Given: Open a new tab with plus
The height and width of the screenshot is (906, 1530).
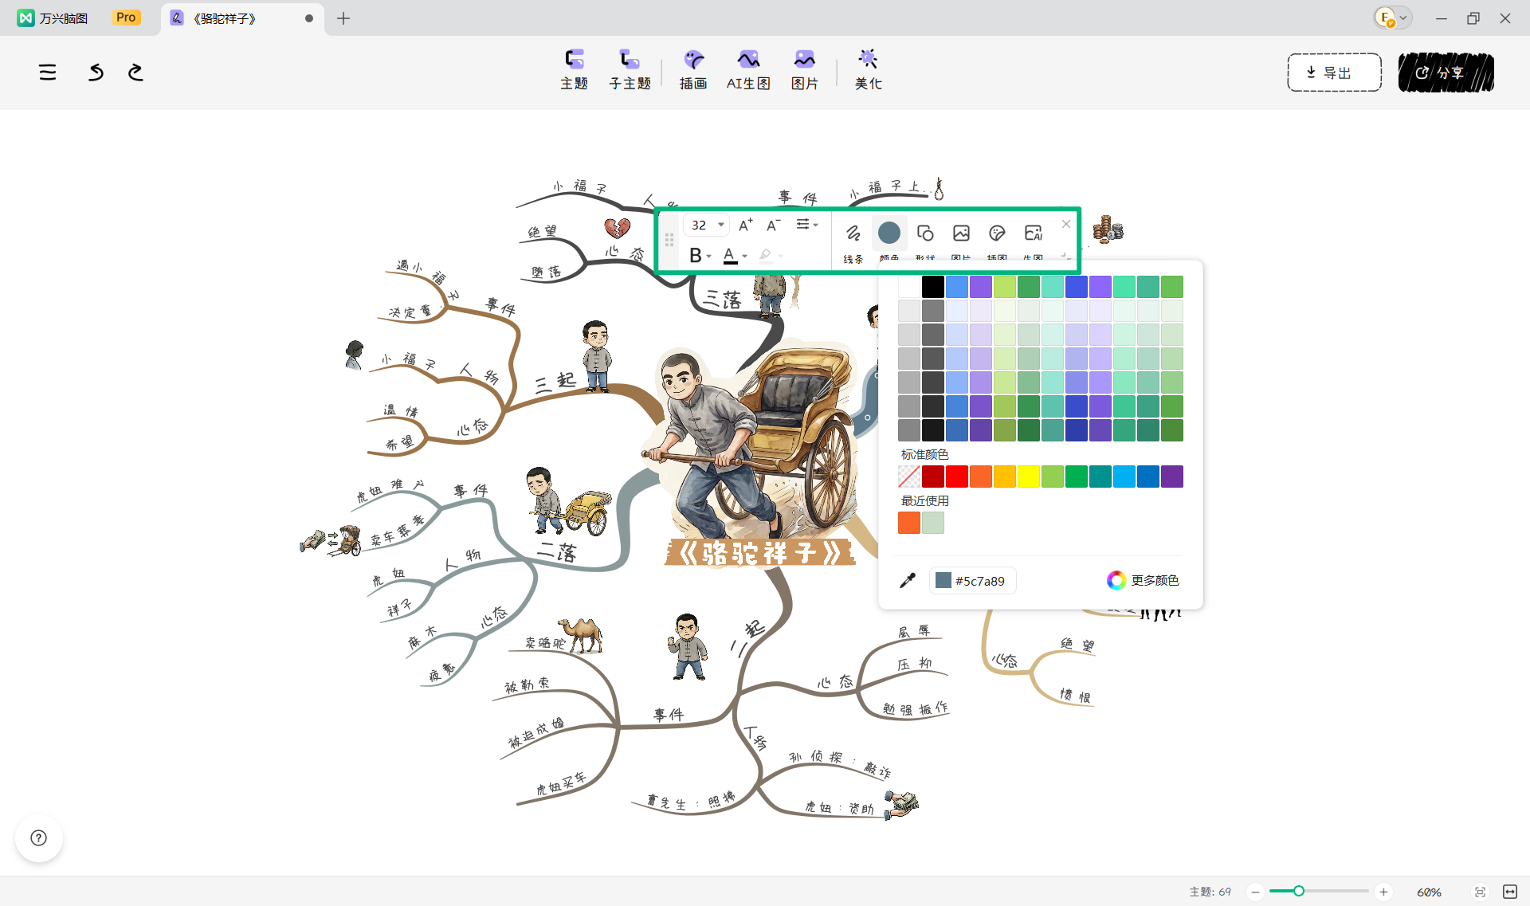Looking at the screenshot, I should (343, 18).
